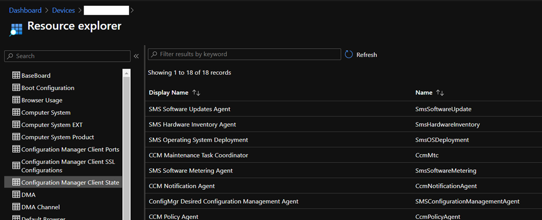This screenshot has height=220, width=542.
Task: Collapse the sidebar with double chevron
Action: coord(136,56)
